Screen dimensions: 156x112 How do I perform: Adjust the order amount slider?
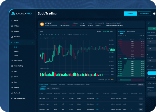click(x=152, y=53)
